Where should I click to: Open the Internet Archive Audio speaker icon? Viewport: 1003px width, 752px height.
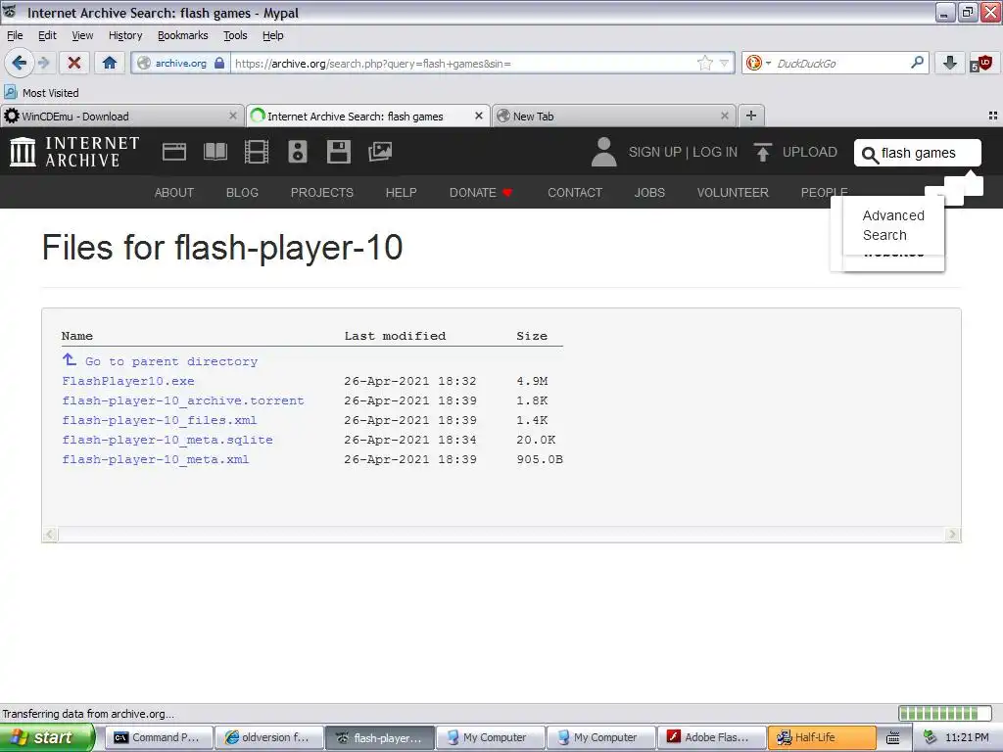click(x=298, y=152)
